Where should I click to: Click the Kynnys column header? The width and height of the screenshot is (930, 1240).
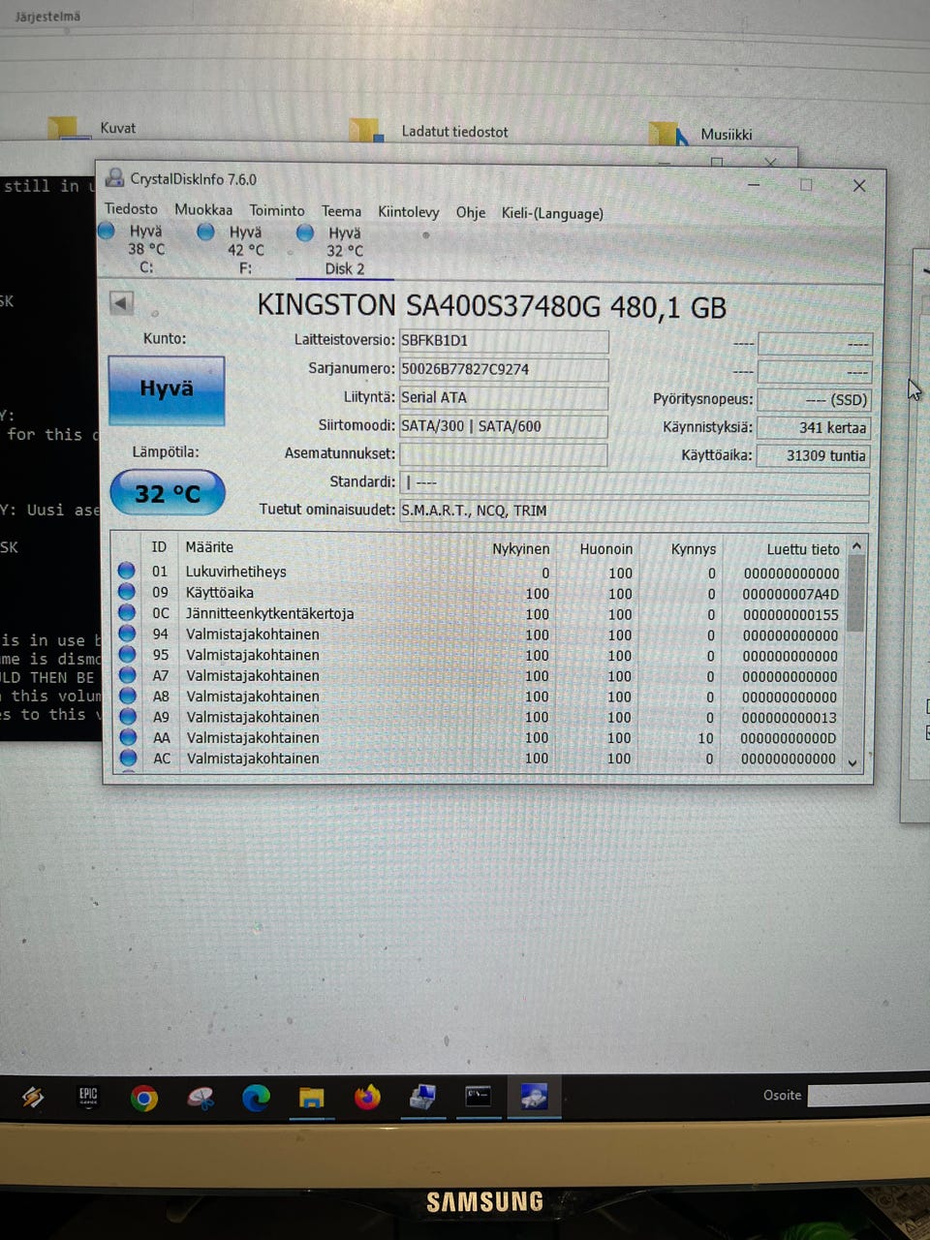point(694,549)
